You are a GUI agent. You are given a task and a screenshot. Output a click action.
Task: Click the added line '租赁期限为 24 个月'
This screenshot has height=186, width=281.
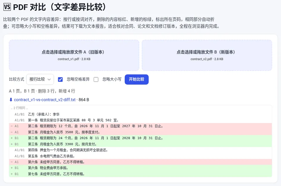point(140,138)
